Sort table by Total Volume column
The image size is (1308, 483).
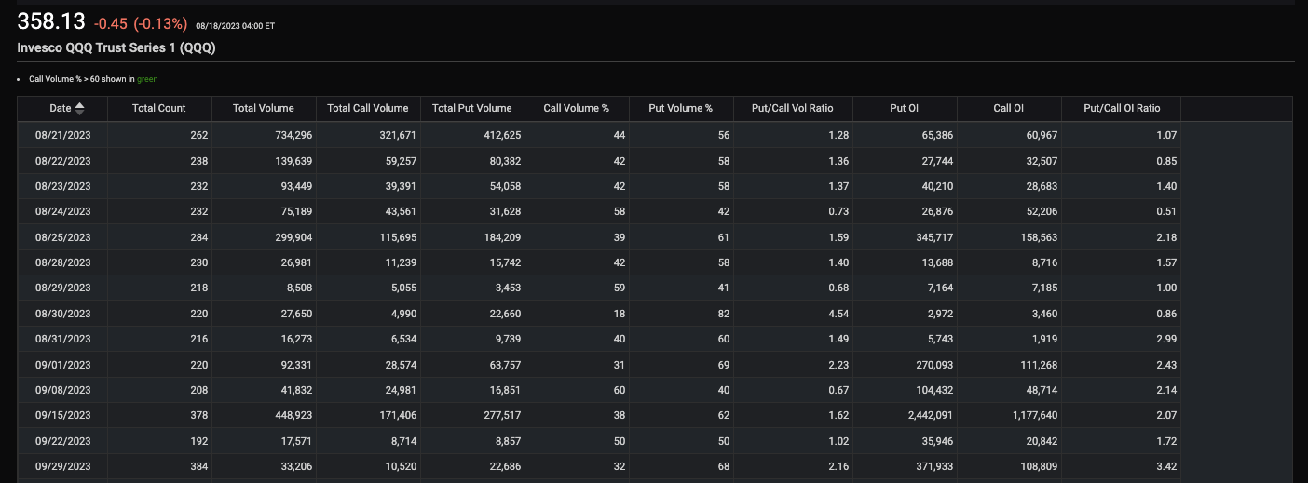click(264, 108)
